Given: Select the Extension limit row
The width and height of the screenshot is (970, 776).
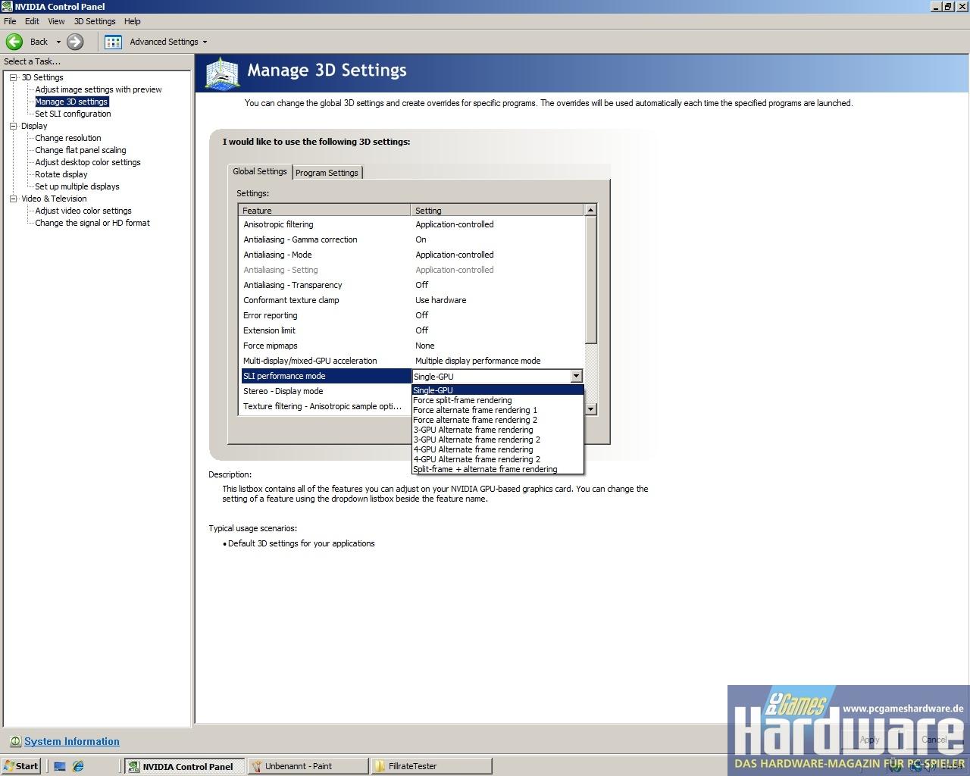Looking at the screenshot, I should 411,330.
